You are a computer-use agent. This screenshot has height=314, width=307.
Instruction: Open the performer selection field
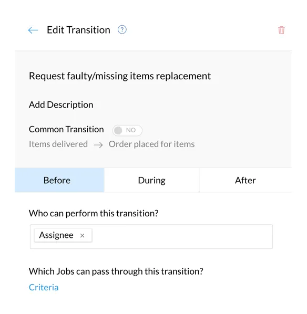point(151,236)
